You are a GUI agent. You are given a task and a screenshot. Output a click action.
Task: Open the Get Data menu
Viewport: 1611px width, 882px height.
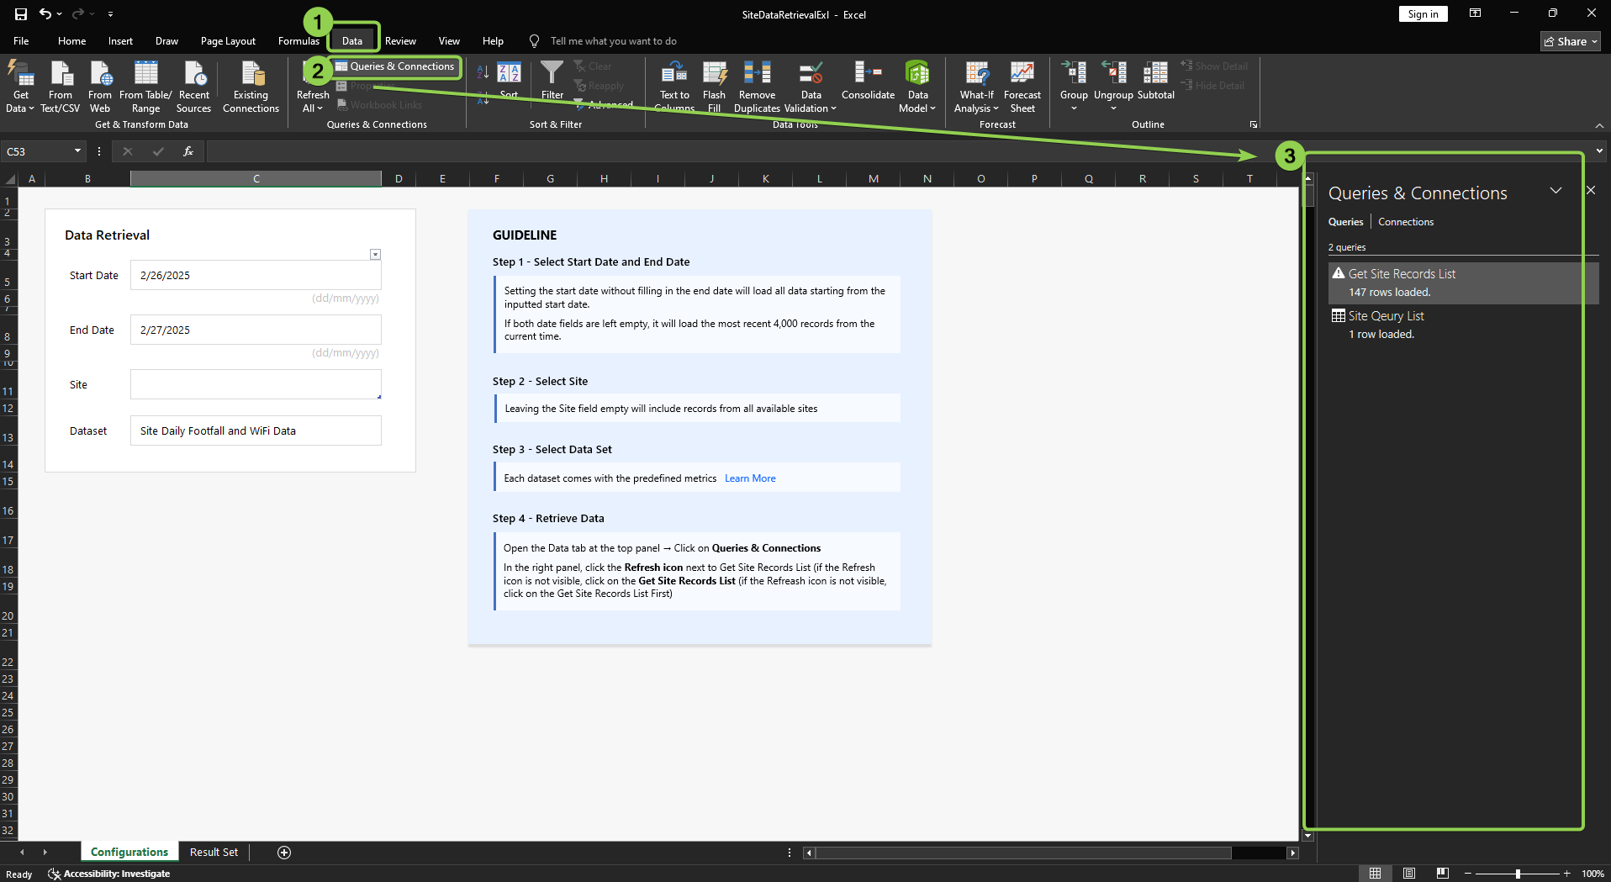20,87
